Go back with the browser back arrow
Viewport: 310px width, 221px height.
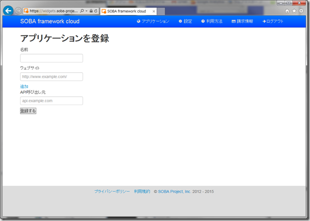click(8, 11)
